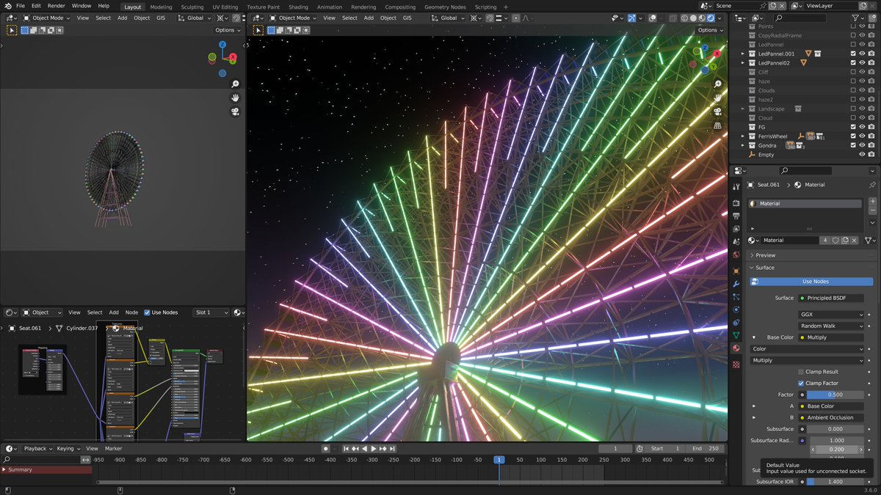Click zoom magnifier icon in main viewport

pyautogui.click(x=717, y=84)
